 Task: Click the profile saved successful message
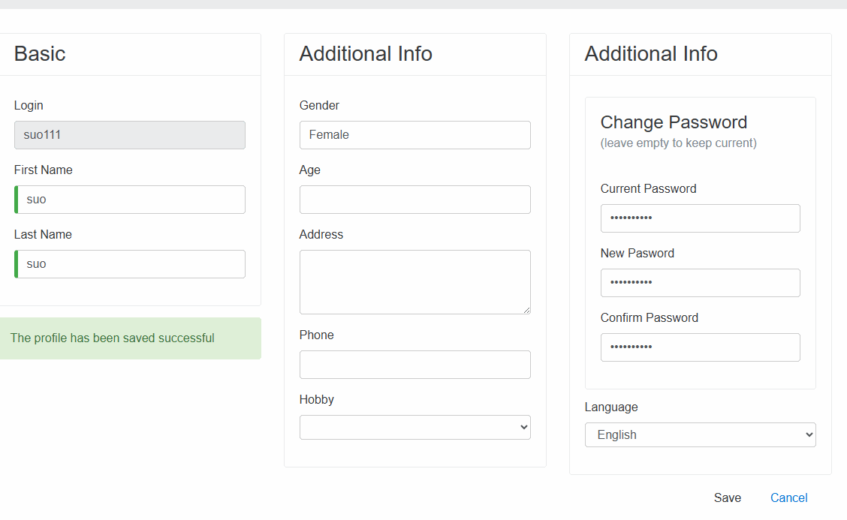click(113, 338)
